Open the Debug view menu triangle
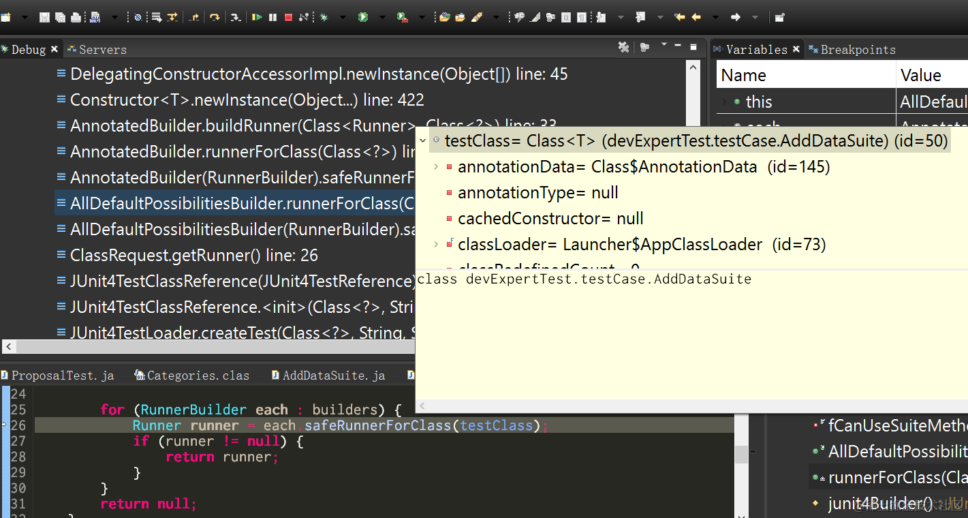This screenshot has width=968, height=518. (663, 46)
